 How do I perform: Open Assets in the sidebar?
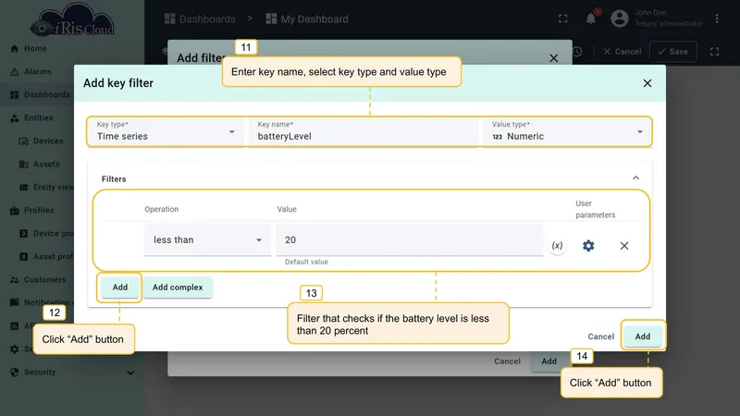(46, 165)
